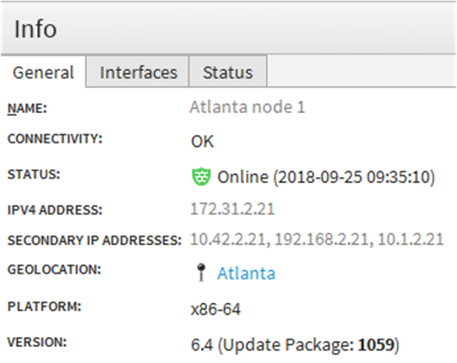Click the 172.31.2.21 IPv4 address value
Viewport: 457px width, 363px height.
232,209
